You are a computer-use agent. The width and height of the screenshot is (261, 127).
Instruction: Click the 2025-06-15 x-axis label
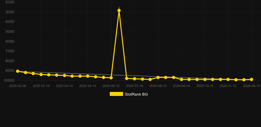pyautogui.click(x=111, y=86)
